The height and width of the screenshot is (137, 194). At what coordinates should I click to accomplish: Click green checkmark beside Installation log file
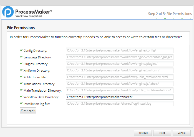click(x=21, y=104)
